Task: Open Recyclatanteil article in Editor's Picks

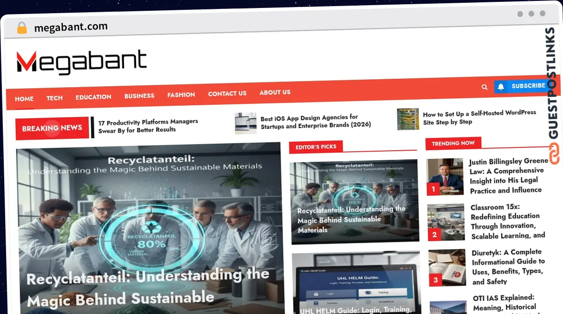Action: click(351, 219)
